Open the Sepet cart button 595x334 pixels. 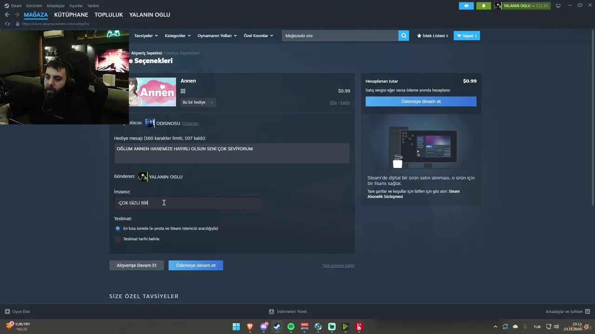point(467,36)
